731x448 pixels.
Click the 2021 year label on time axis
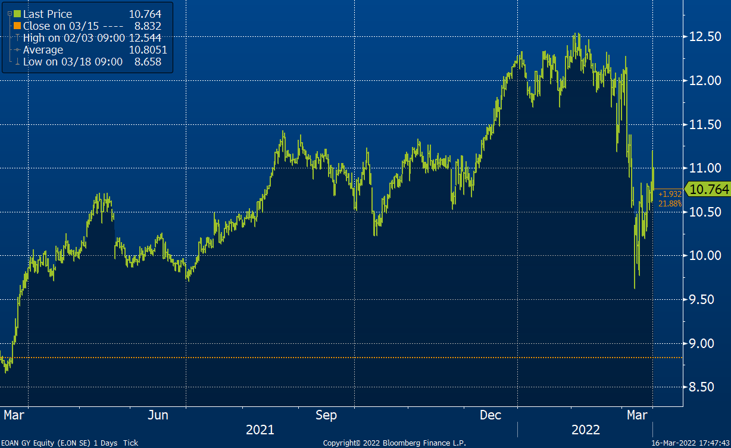pos(260,430)
